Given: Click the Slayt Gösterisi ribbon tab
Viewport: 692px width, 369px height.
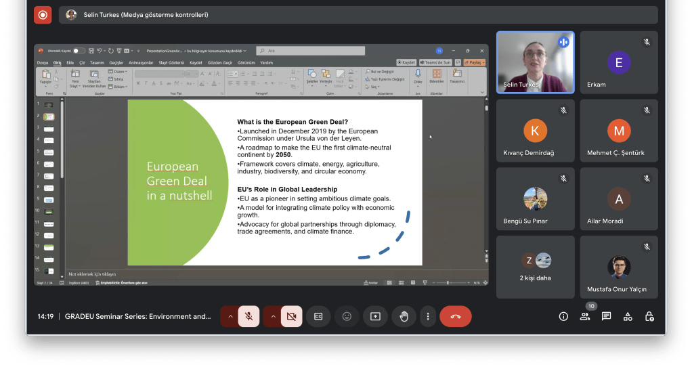Looking at the screenshot, I should pyautogui.click(x=171, y=62).
